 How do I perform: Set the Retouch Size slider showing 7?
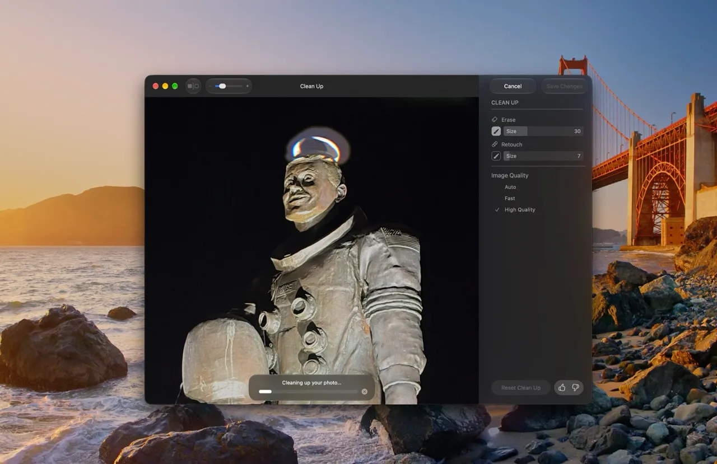point(543,156)
